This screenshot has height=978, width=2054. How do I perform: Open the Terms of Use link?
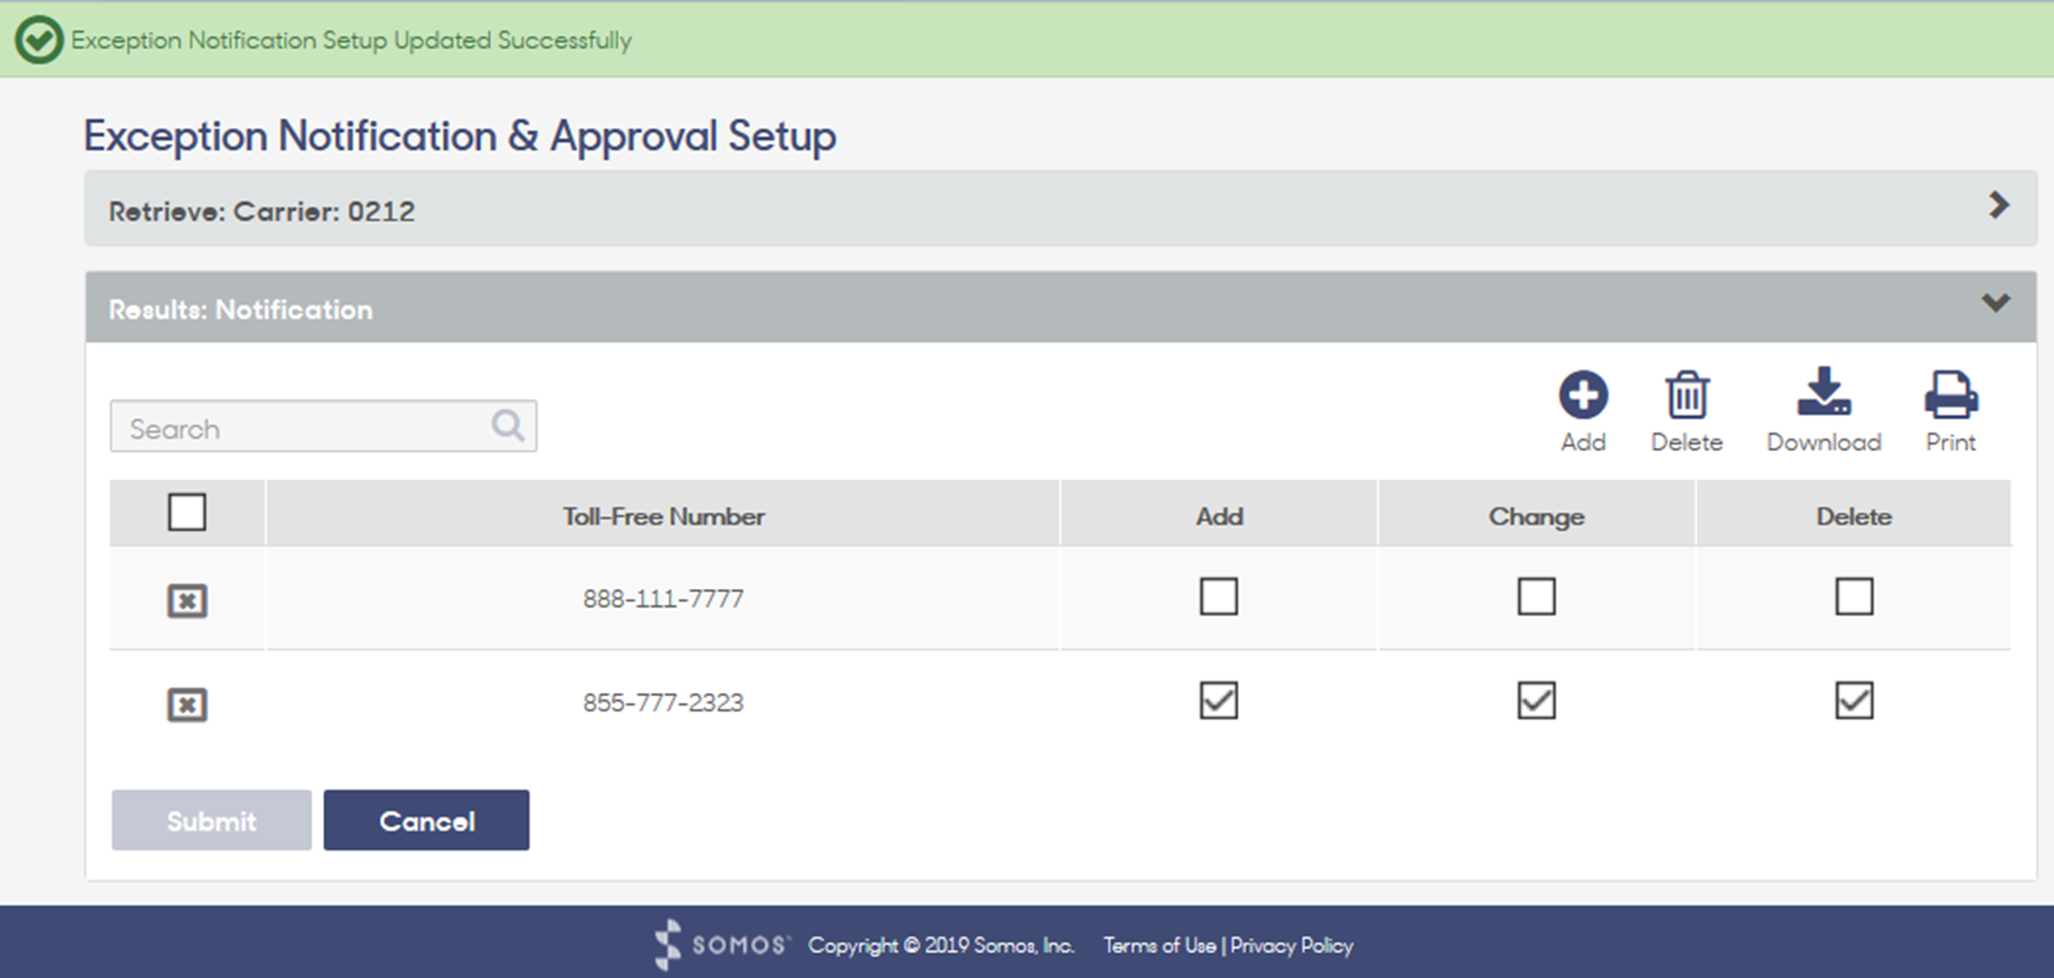coord(1159,945)
